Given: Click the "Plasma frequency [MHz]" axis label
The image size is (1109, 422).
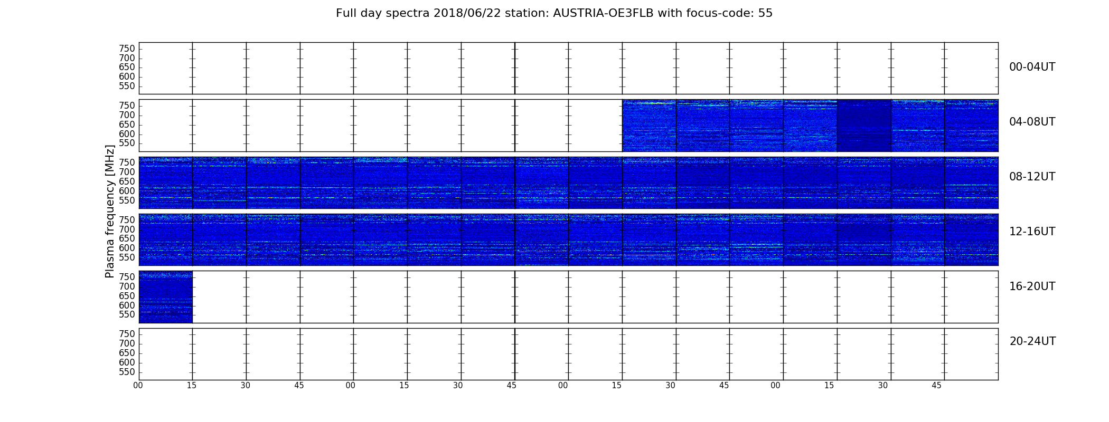Looking at the screenshot, I should click(x=110, y=211).
